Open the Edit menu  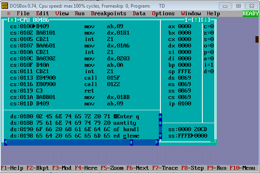point(42,13)
